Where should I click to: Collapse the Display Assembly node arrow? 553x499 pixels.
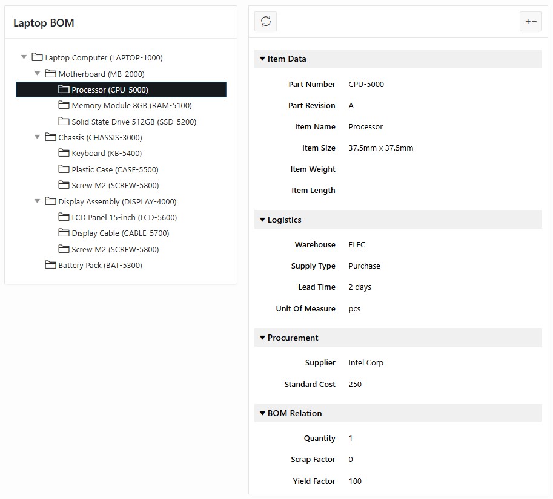38,201
